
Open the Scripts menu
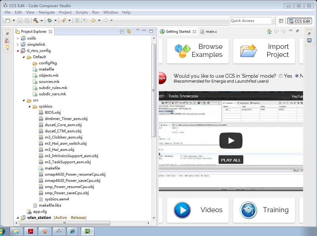(82, 12)
